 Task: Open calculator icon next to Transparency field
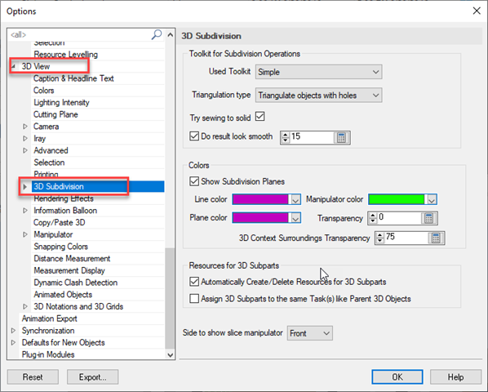point(429,218)
